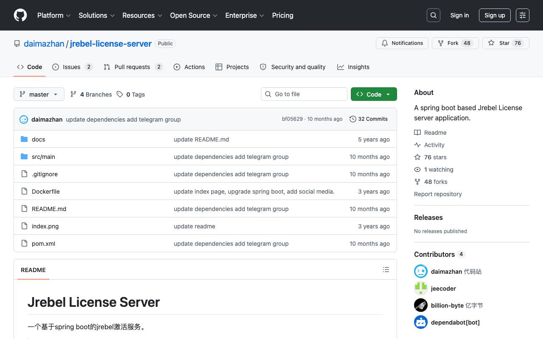Image resolution: width=543 pixels, height=339 pixels.
Task: Open the docs folder
Action: [38, 139]
